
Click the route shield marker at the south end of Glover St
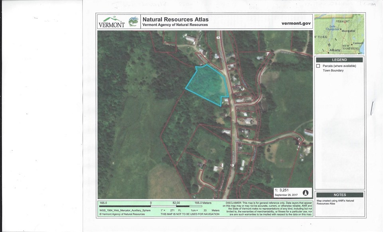232,165
